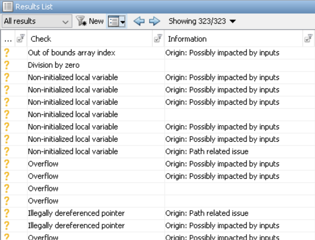Select the Division by zero result row
Image resolution: width=315 pixels, height=240 pixels.
(54, 65)
